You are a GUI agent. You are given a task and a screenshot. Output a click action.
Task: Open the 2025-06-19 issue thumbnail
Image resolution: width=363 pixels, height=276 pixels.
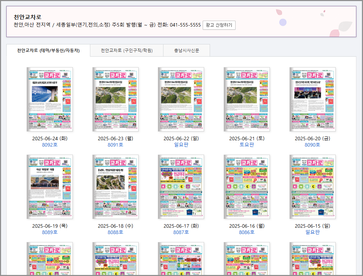(50, 187)
